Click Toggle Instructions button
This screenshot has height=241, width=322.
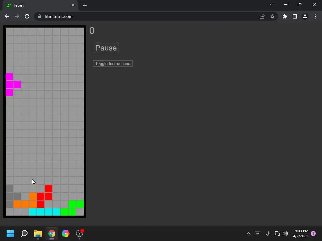(x=113, y=63)
